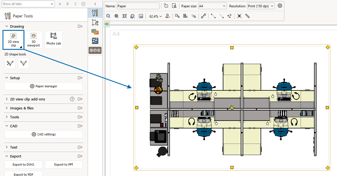Collapse the side panel with left chevron

pyautogui.click(x=95, y=4)
